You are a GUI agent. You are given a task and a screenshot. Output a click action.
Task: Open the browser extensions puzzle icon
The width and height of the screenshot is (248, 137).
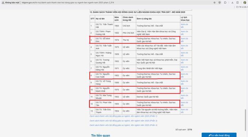pos(225,2)
